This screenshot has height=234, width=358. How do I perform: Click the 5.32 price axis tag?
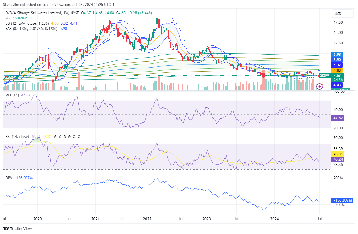[x=337, y=65]
